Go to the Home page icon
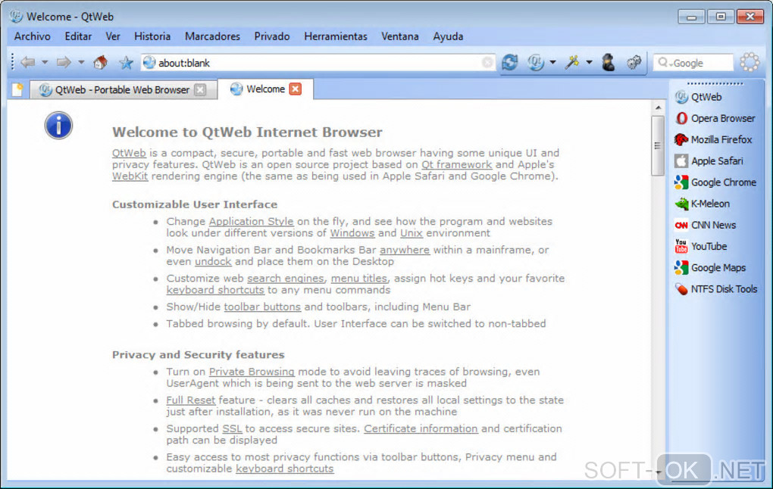Viewport: 773px width, 489px height. click(101, 63)
